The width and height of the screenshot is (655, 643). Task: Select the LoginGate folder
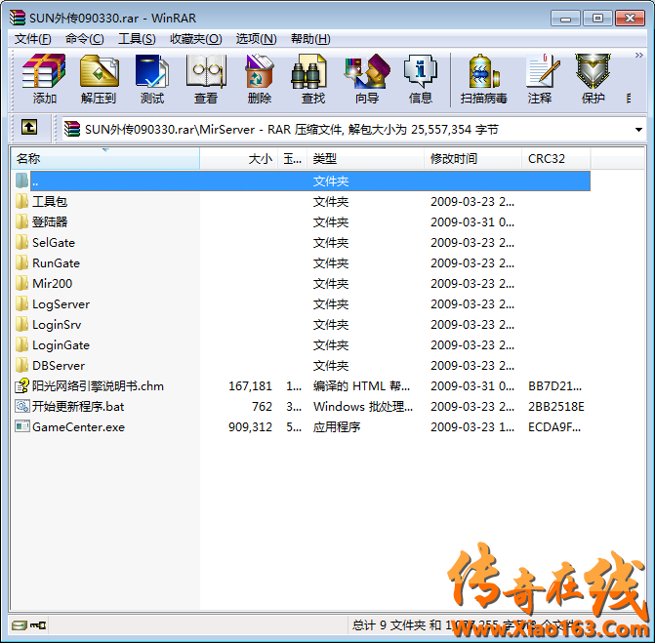pyautogui.click(x=61, y=345)
